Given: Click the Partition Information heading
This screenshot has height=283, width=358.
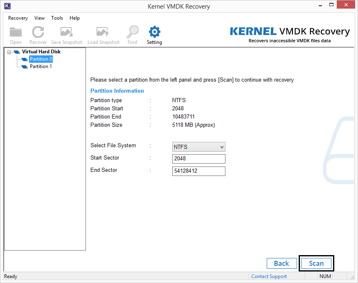Looking at the screenshot, I should [117, 91].
